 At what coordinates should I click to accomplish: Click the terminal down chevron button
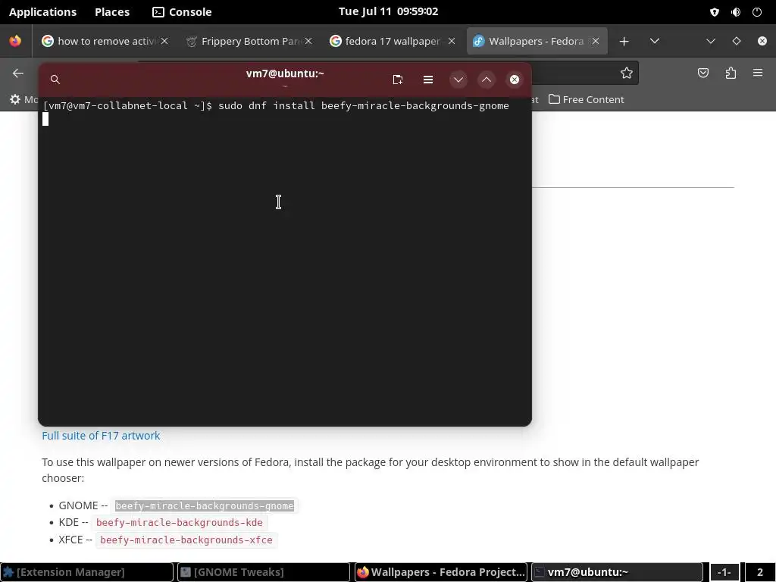tap(458, 80)
